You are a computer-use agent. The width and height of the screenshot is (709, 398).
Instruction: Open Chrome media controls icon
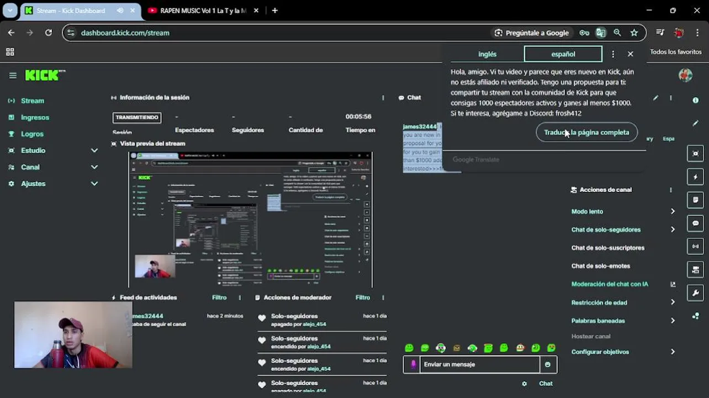660,33
